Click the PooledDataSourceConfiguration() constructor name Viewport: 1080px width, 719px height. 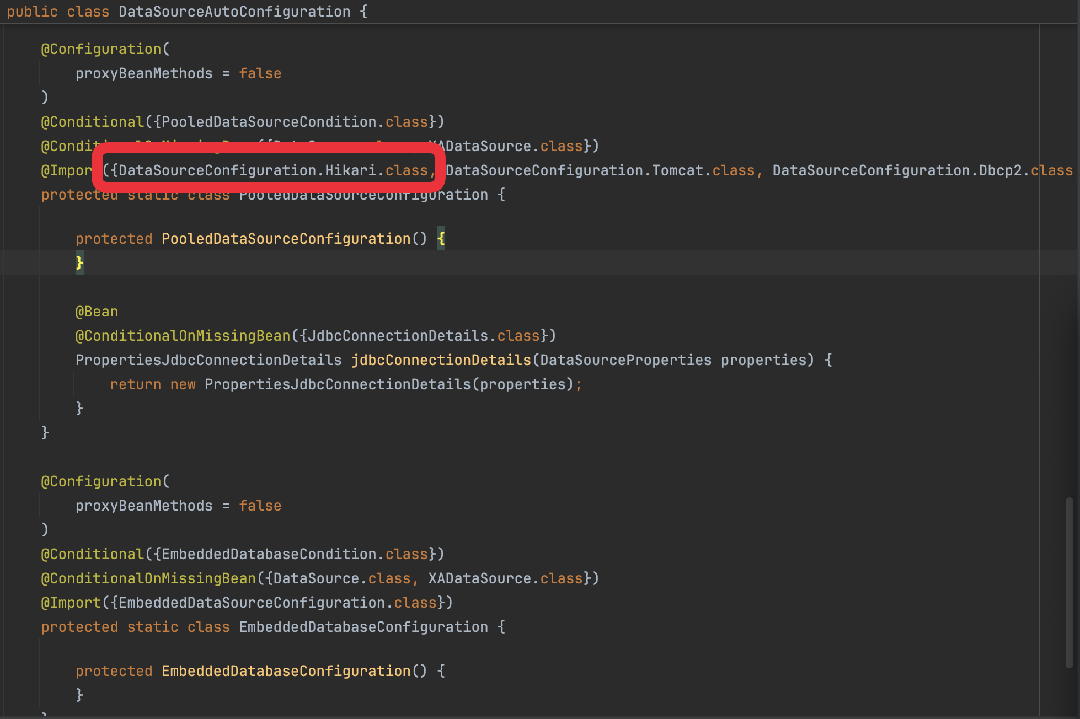click(286, 239)
